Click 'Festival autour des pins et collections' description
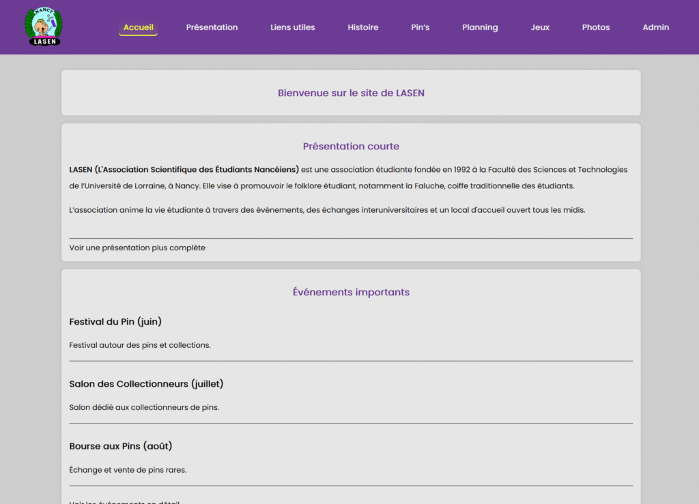This screenshot has width=699, height=504. 140,345
